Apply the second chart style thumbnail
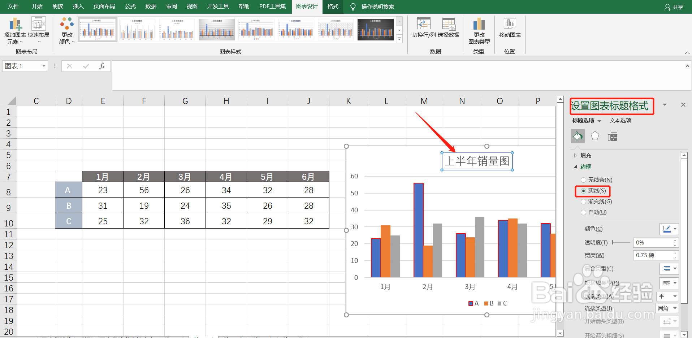Viewport: 692px width, 338px height. [x=137, y=29]
